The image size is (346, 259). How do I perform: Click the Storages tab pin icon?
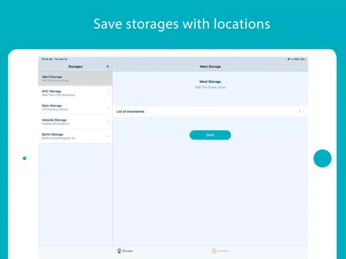pos(119,251)
